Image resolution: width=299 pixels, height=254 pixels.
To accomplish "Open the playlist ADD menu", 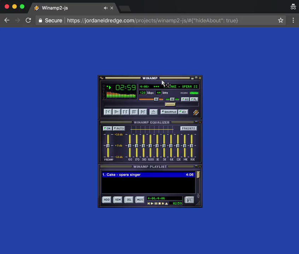I will click(x=107, y=200).
